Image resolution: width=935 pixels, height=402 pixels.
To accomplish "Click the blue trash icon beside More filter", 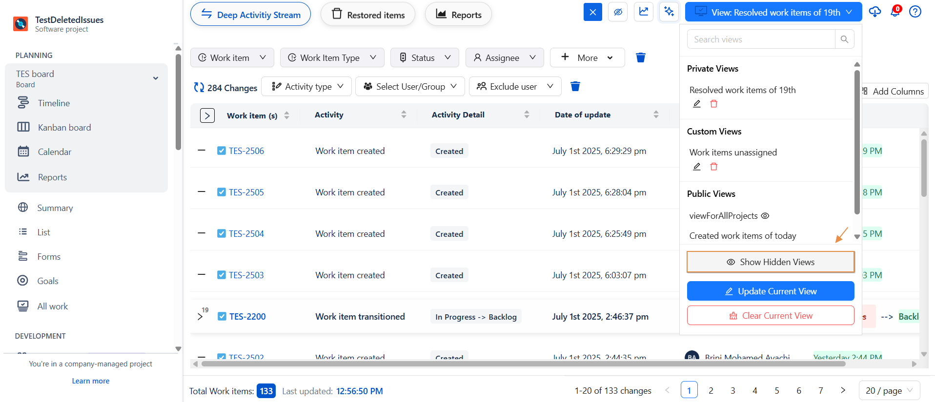I will (x=641, y=57).
